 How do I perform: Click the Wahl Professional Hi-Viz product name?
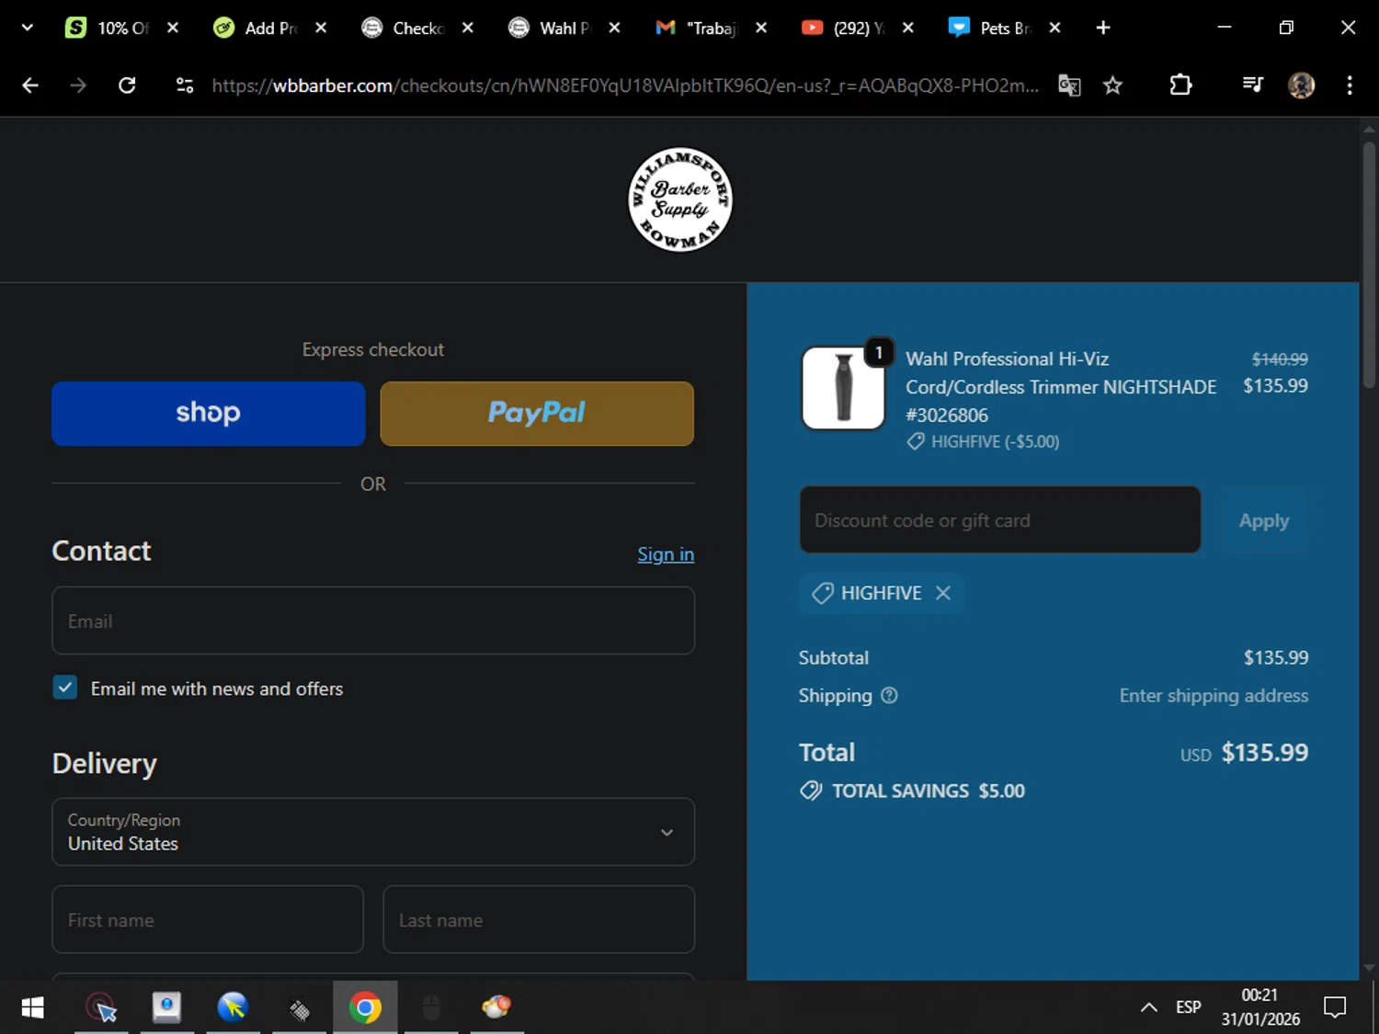(x=1061, y=387)
